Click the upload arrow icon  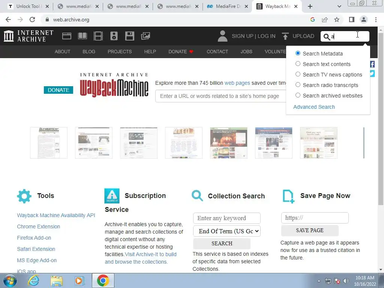[285, 36]
